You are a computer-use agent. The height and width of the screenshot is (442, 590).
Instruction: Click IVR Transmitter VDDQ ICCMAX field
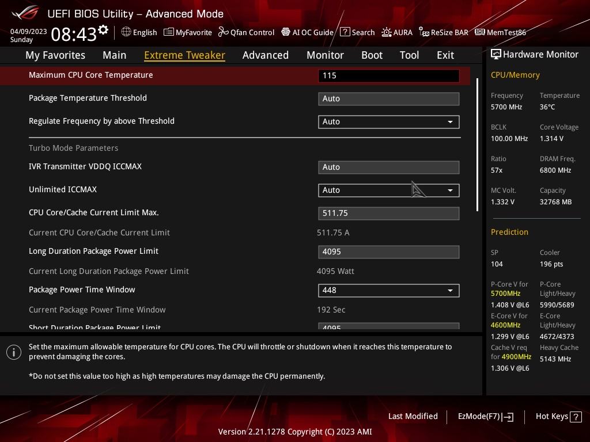[389, 167]
